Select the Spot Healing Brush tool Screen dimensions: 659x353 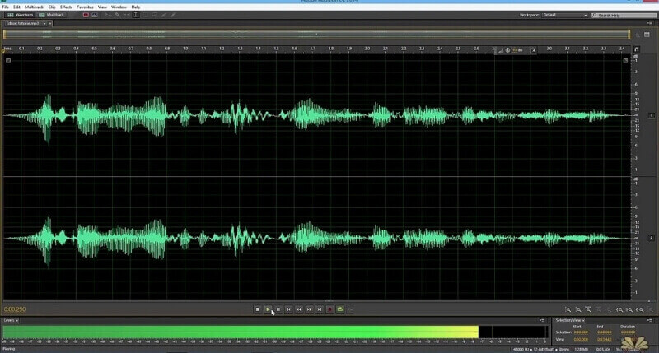point(173,15)
